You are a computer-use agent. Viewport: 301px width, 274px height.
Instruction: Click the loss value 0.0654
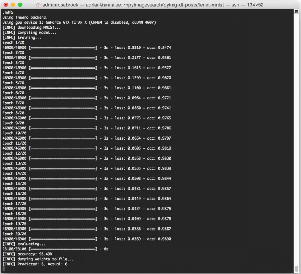coord(134,138)
